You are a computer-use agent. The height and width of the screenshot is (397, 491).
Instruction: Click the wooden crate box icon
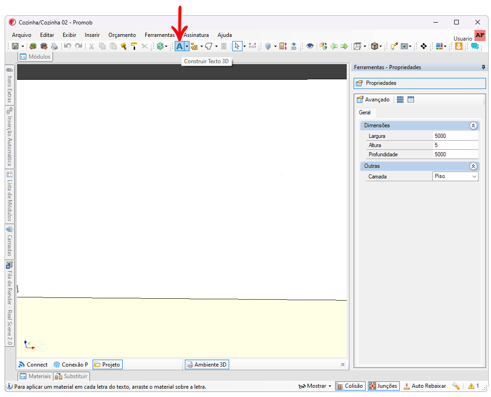click(x=374, y=46)
